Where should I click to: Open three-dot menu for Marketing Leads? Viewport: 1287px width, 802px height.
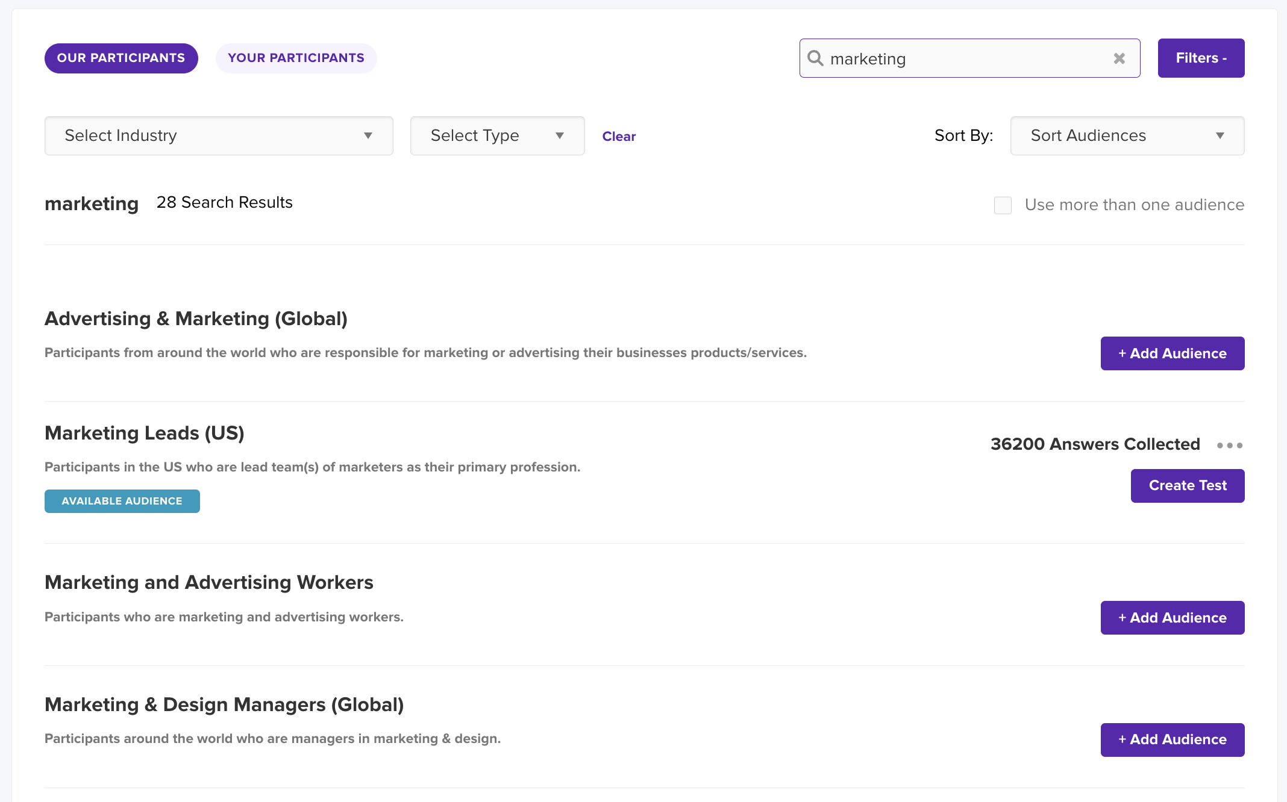tap(1229, 446)
